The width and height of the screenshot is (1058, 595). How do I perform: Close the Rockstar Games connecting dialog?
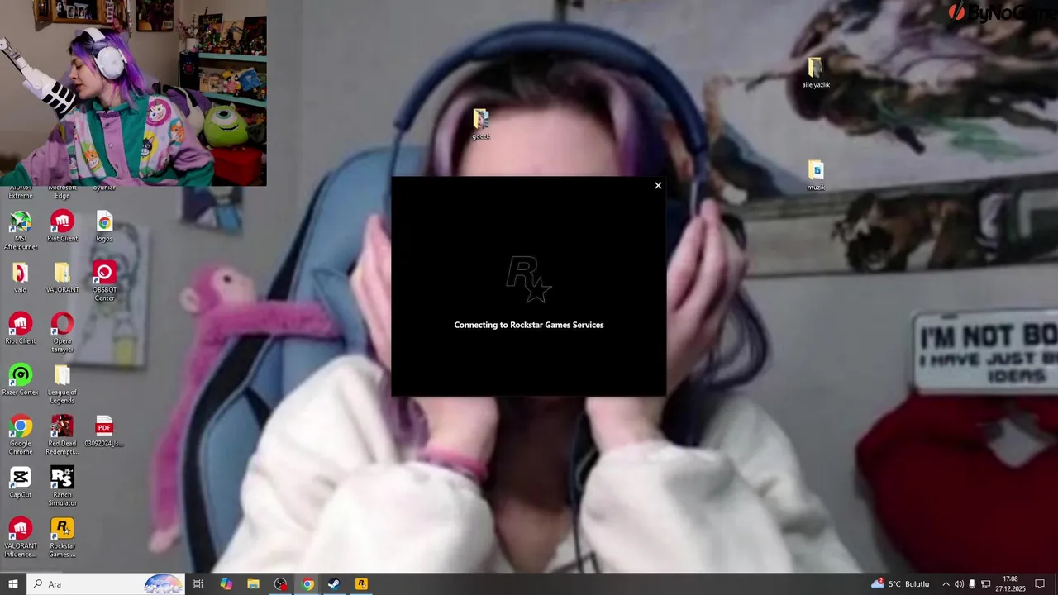[x=658, y=185]
